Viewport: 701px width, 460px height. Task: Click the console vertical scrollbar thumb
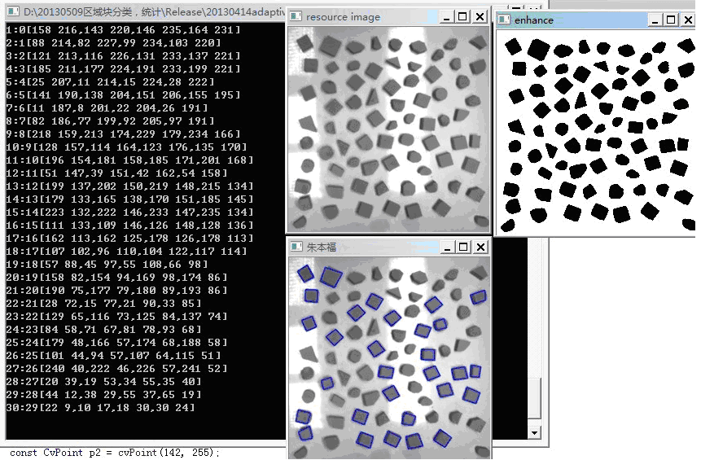click(x=534, y=398)
